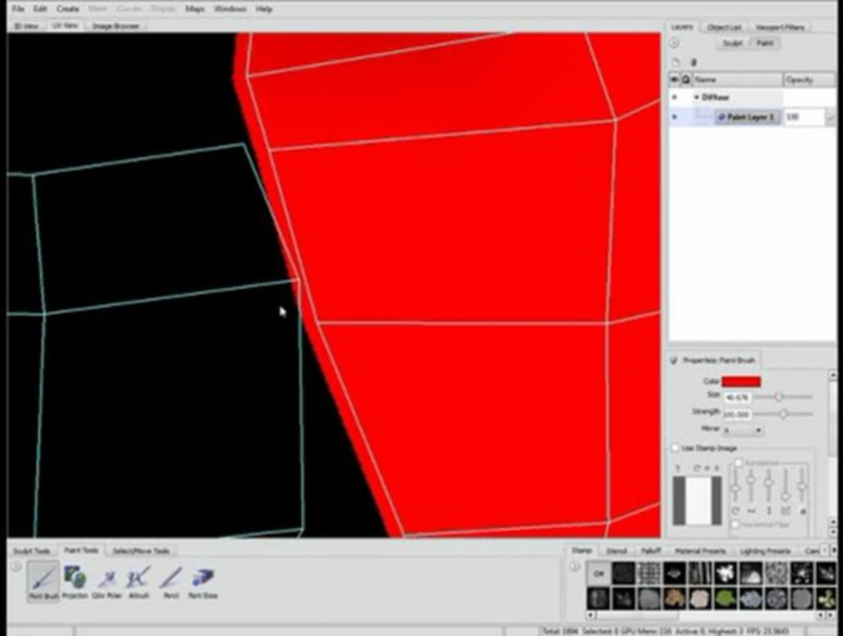Open the Create menu
The image size is (843, 636).
[x=67, y=9]
